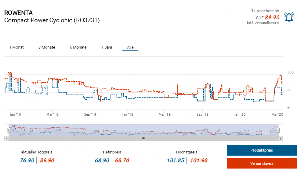The width and height of the screenshot is (299, 171).
Task: Switch to the 3 Monate range
Action: pyautogui.click(x=47, y=47)
